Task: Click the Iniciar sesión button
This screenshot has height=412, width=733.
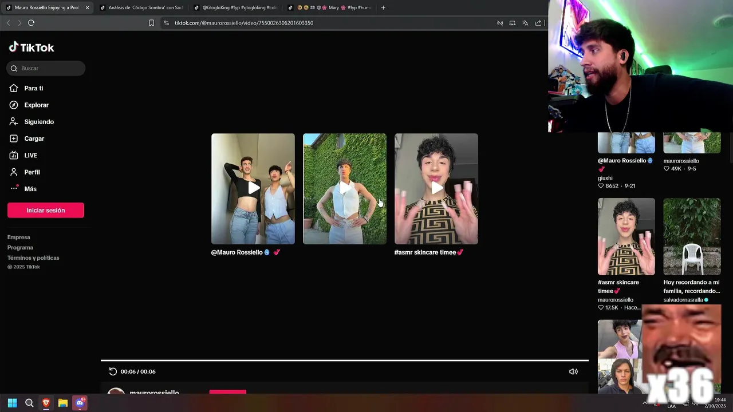Action: 46,210
